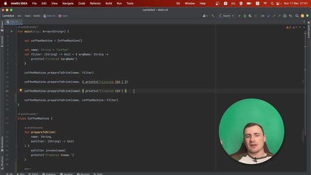Open the Project tool window

point(2,26)
